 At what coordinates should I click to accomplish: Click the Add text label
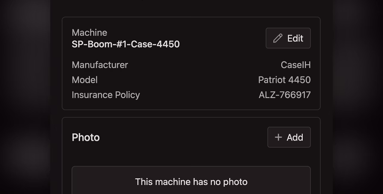295,137
